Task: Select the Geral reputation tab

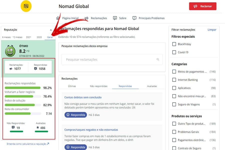Action: click(x=50, y=37)
